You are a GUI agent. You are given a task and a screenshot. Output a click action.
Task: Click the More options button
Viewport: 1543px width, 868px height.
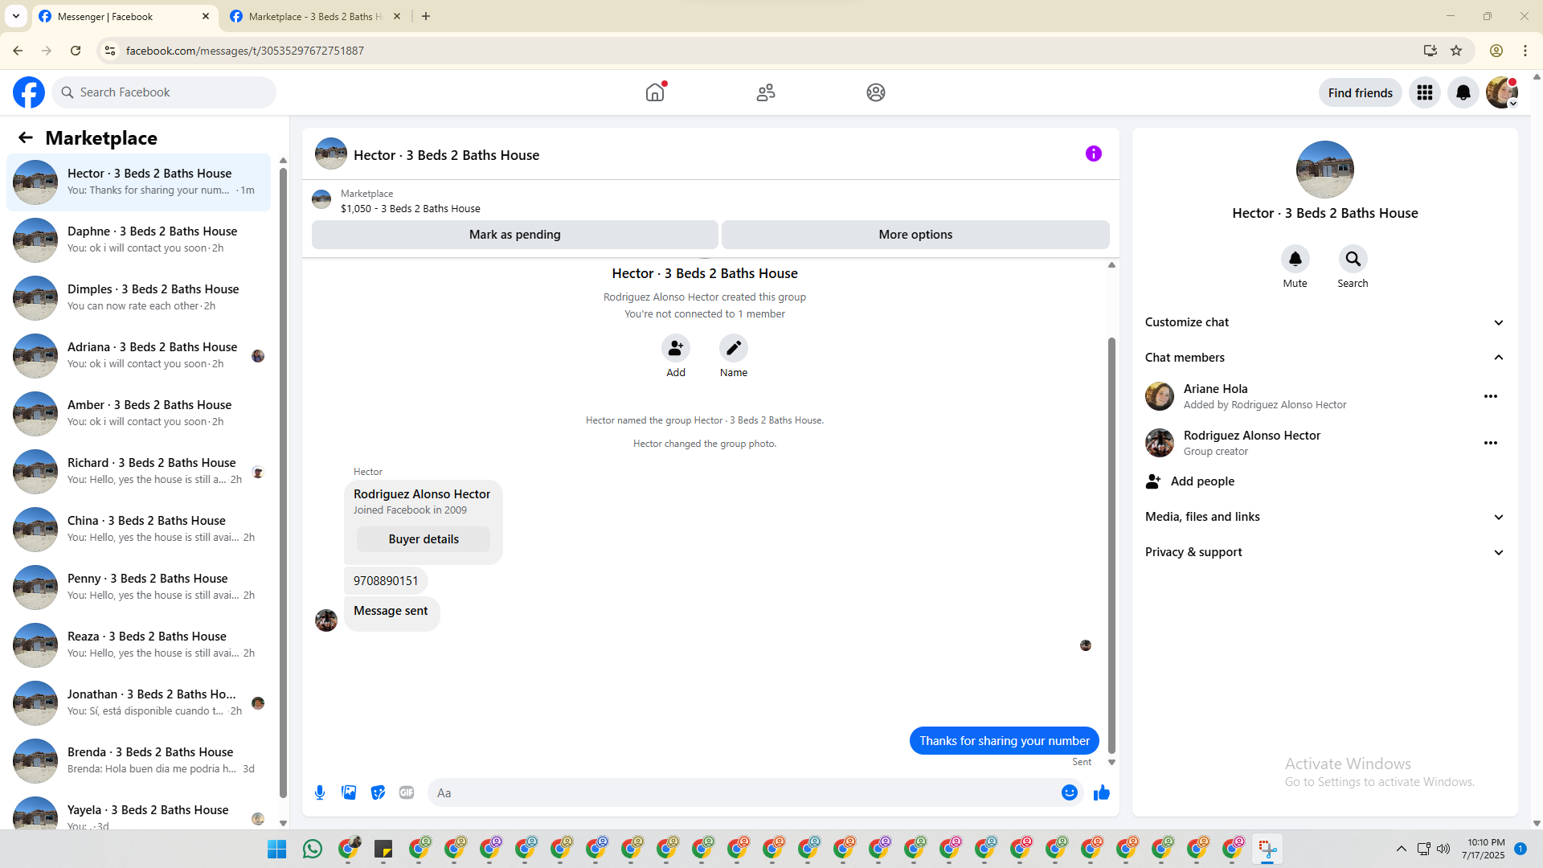(915, 235)
